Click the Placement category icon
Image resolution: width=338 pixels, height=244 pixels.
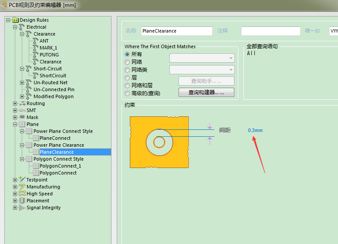pos(22,201)
